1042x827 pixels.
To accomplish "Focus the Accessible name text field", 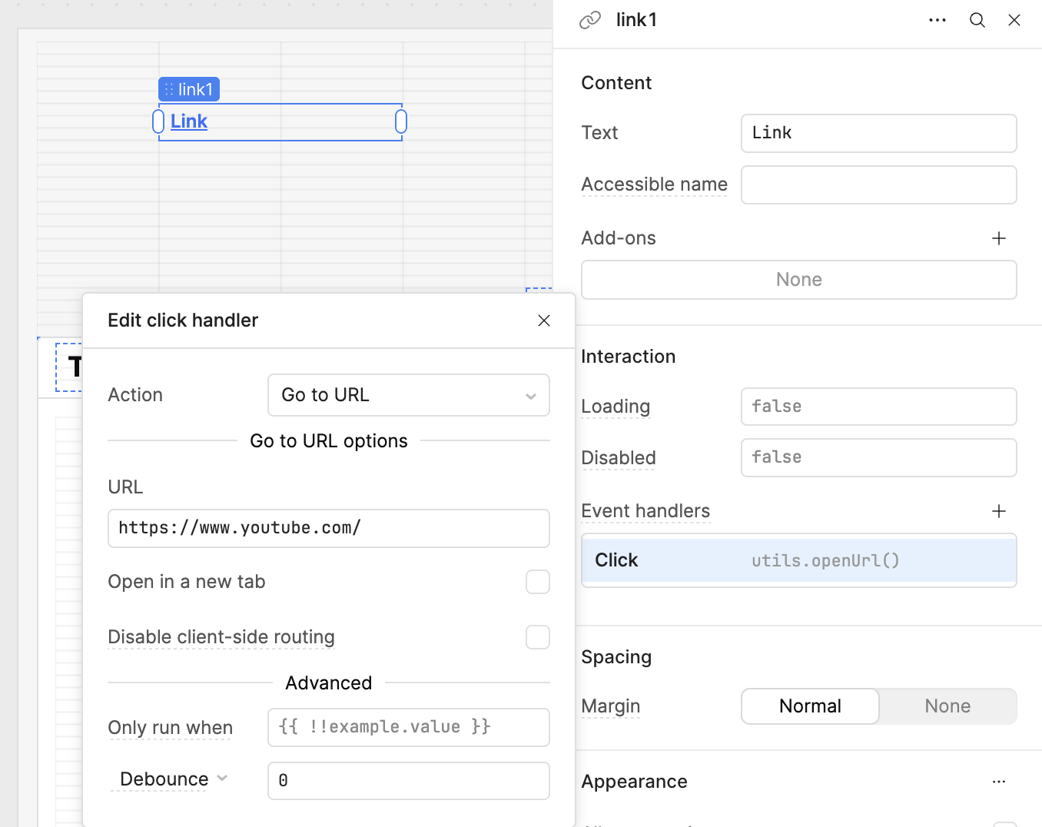I will pos(878,185).
